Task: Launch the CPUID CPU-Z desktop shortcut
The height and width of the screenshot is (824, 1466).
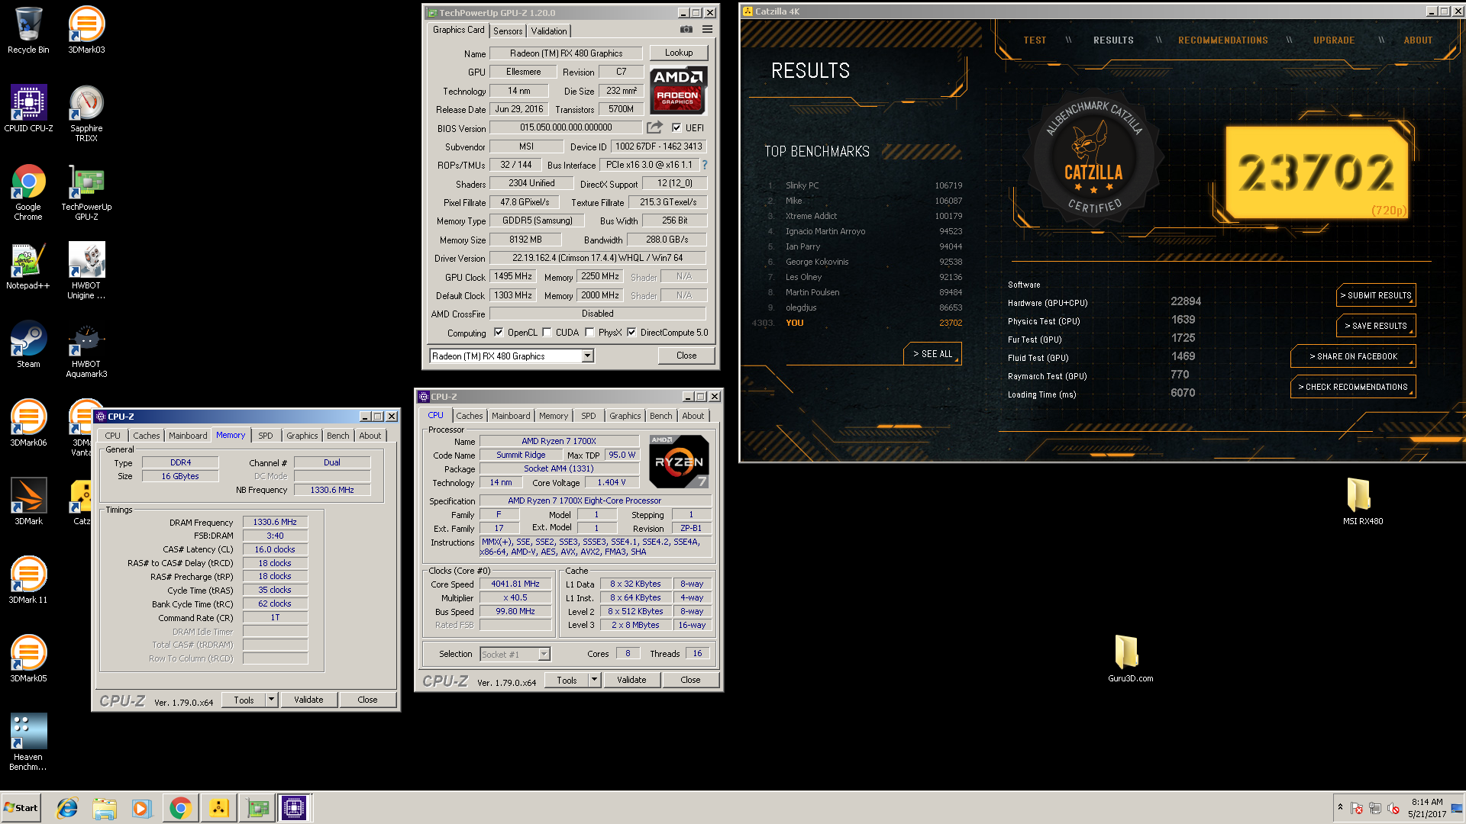Action: point(28,108)
